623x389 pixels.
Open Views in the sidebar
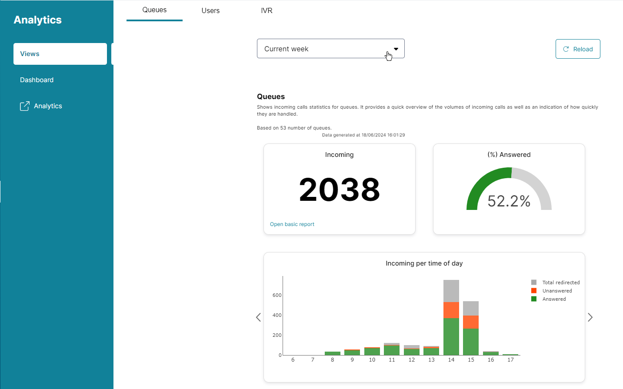click(x=60, y=54)
